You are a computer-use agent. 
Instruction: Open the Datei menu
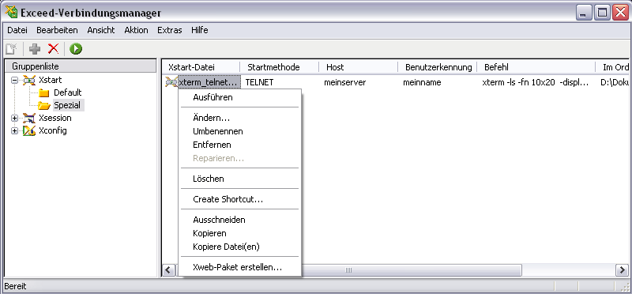[17, 30]
